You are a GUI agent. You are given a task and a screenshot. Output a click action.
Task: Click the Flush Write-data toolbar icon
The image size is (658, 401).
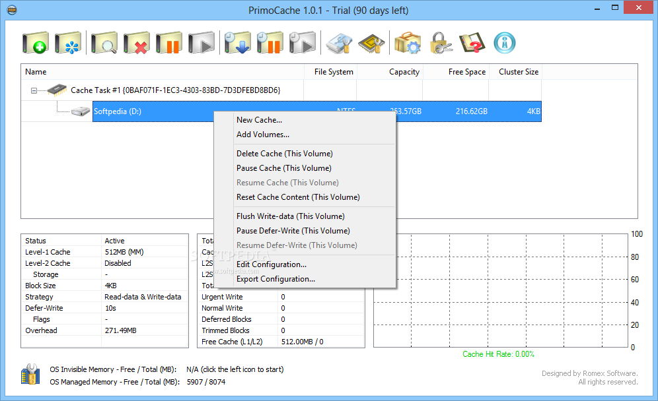pyautogui.click(x=238, y=42)
